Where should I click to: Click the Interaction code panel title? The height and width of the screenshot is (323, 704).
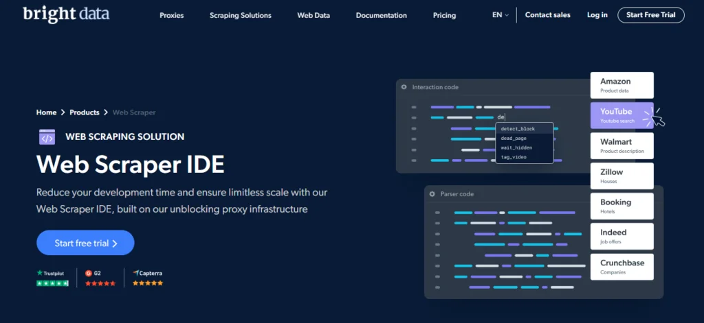[x=435, y=87]
